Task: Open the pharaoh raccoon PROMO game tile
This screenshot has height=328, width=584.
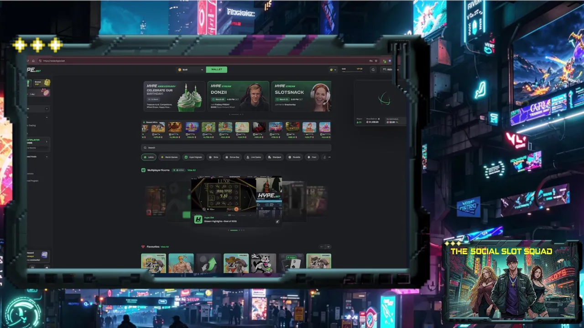Action: point(154,263)
